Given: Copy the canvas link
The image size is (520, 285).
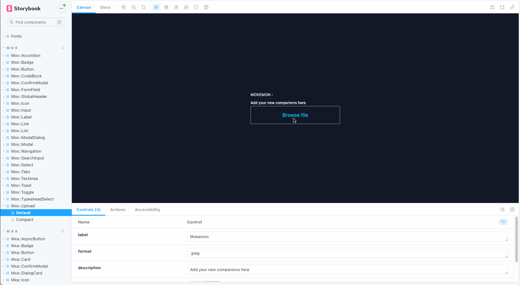Looking at the screenshot, I should (512, 7).
